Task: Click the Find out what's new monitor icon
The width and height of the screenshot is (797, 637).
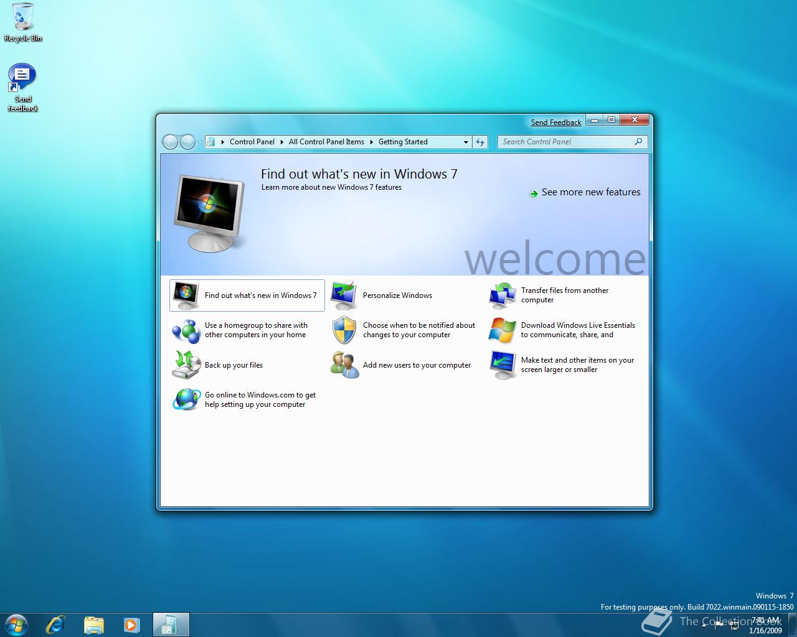Action: tap(186, 295)
